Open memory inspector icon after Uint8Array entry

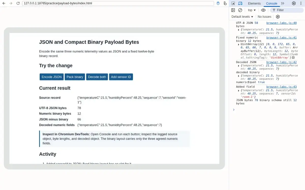tap(293, 58)
